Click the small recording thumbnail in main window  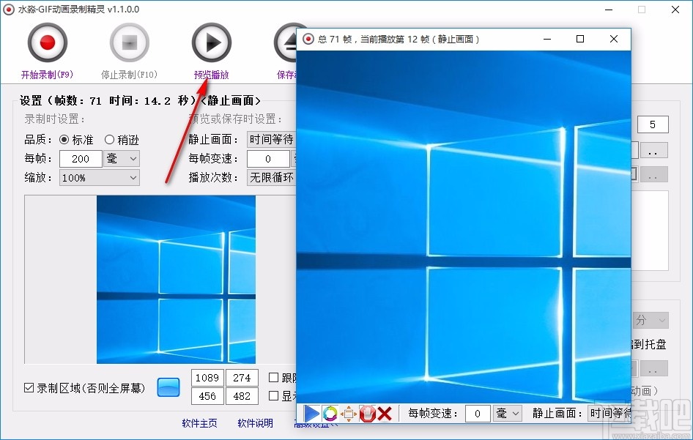pos(176,280)
